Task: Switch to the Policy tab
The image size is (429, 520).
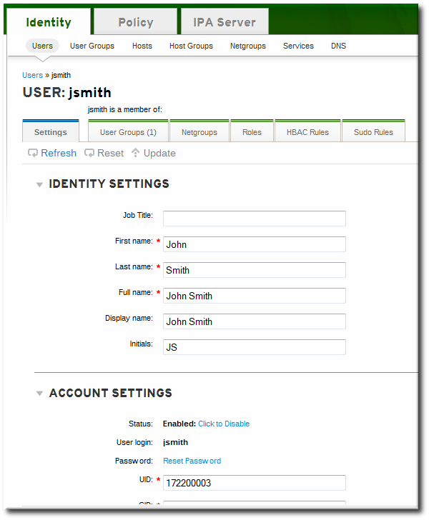Action: [136, 22]
